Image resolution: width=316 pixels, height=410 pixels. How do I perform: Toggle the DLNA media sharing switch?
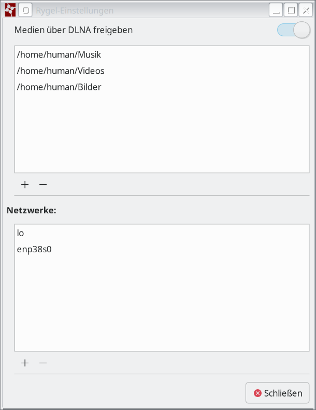(293, 30)
